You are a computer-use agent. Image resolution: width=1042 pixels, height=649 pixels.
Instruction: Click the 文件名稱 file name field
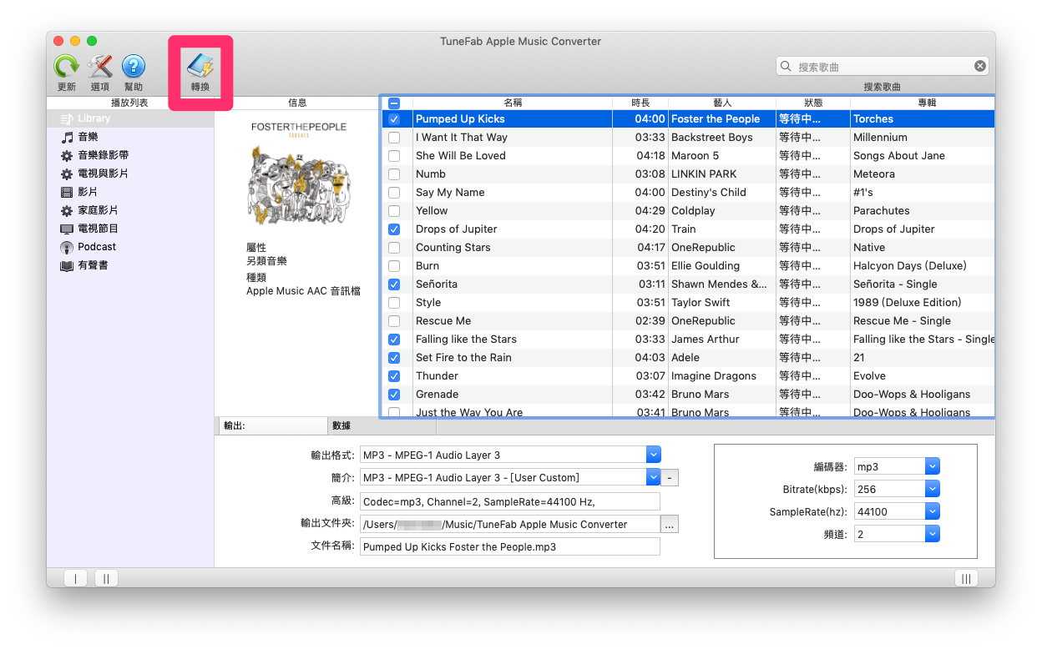pyautogui.click(x=510, y=547)
